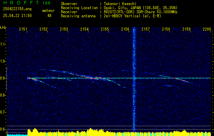Click the 2155 time axis label

point(105,29)
